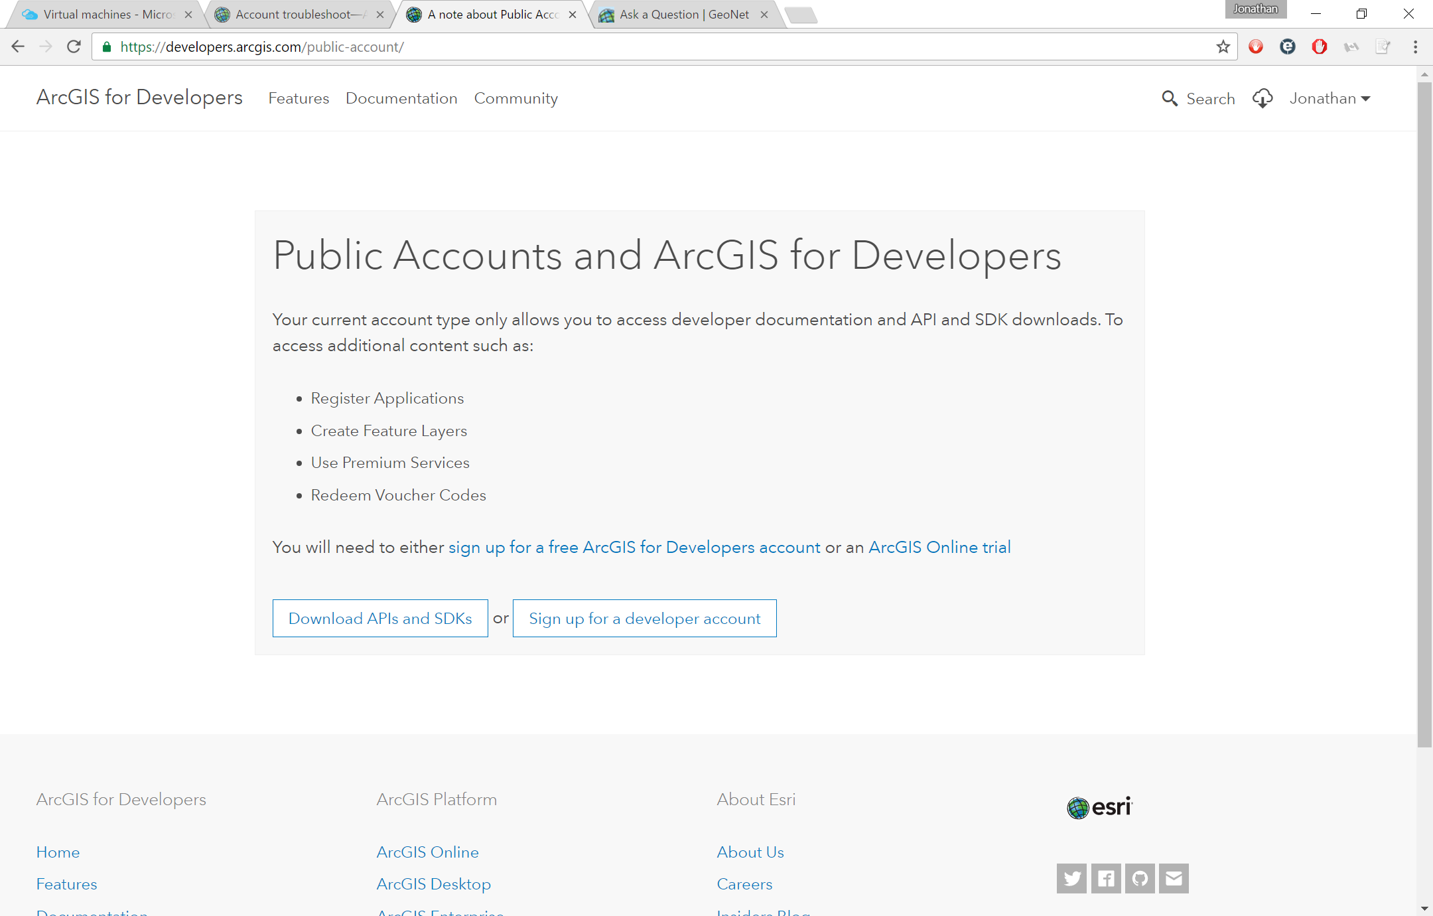Viewport: 1433px width, 916px height.
Task: Expand the Jonathan account dropdown
Action: [1330, 98]
